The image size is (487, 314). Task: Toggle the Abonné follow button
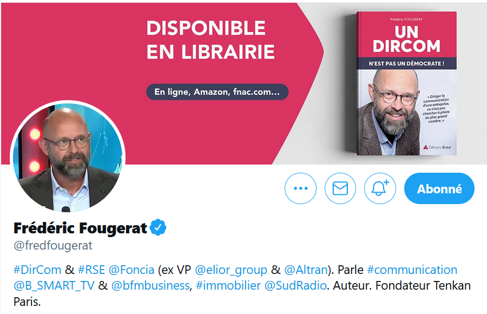tap(439, 188)
